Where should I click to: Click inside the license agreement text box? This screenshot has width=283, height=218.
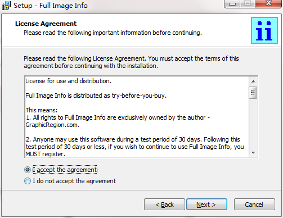point(137,117)
